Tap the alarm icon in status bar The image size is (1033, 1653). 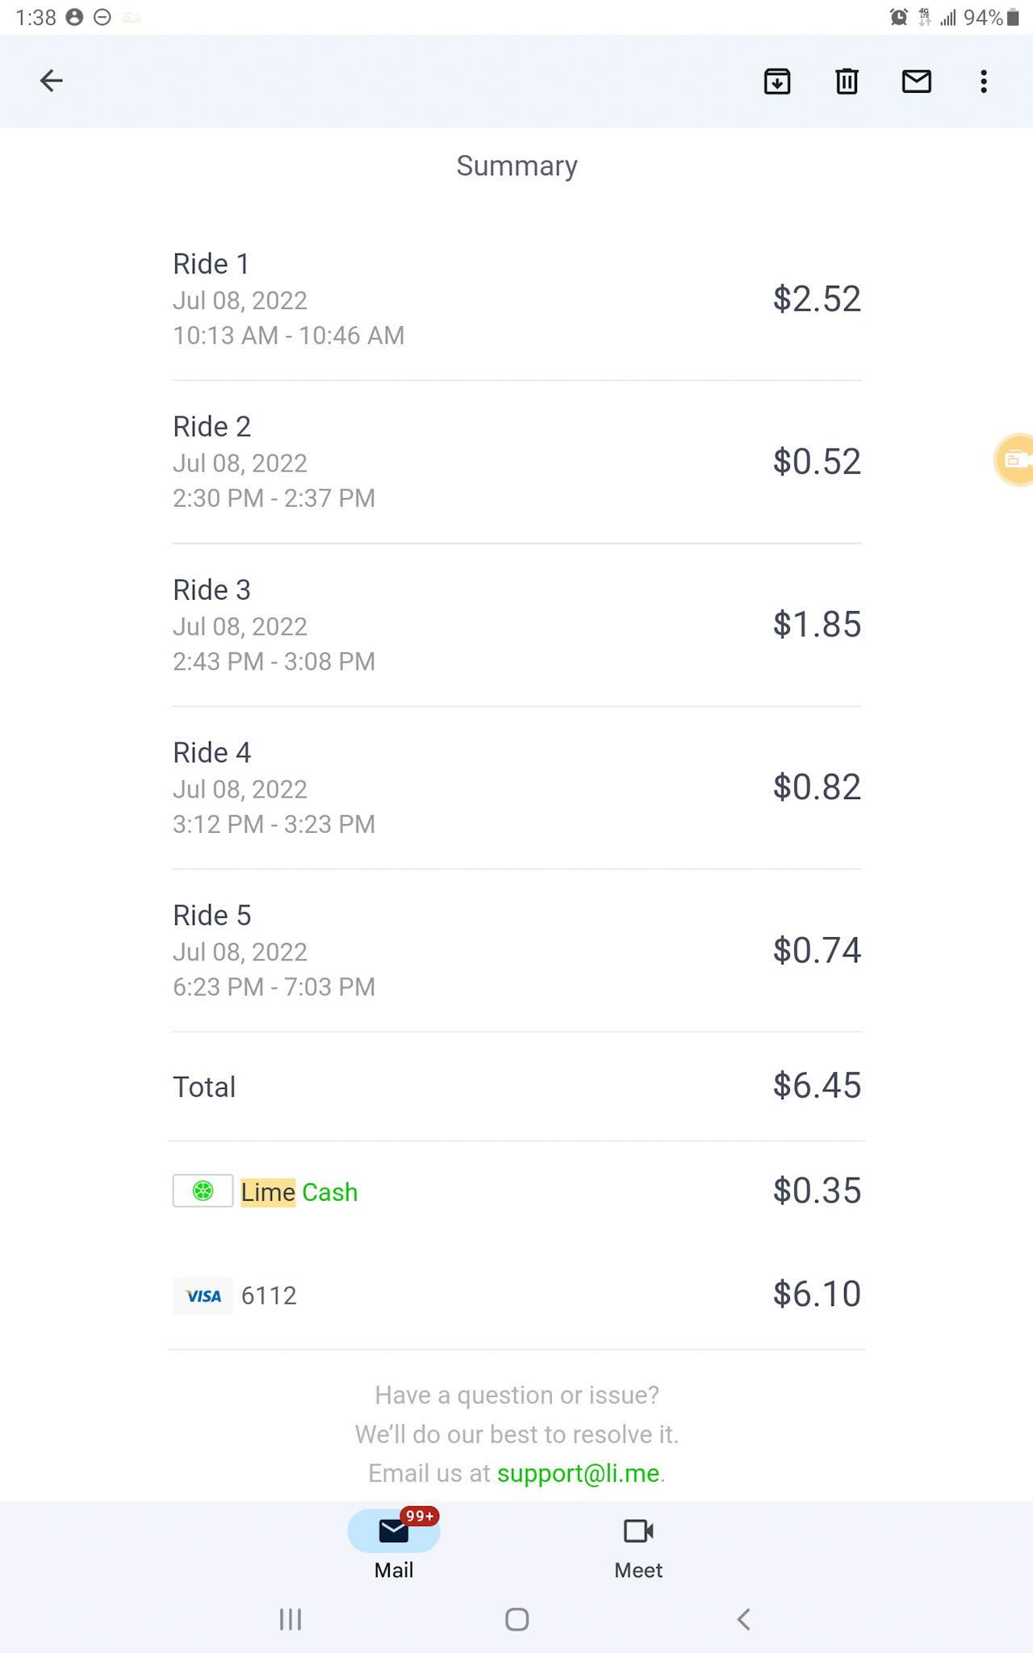click(x=899, y=17)
